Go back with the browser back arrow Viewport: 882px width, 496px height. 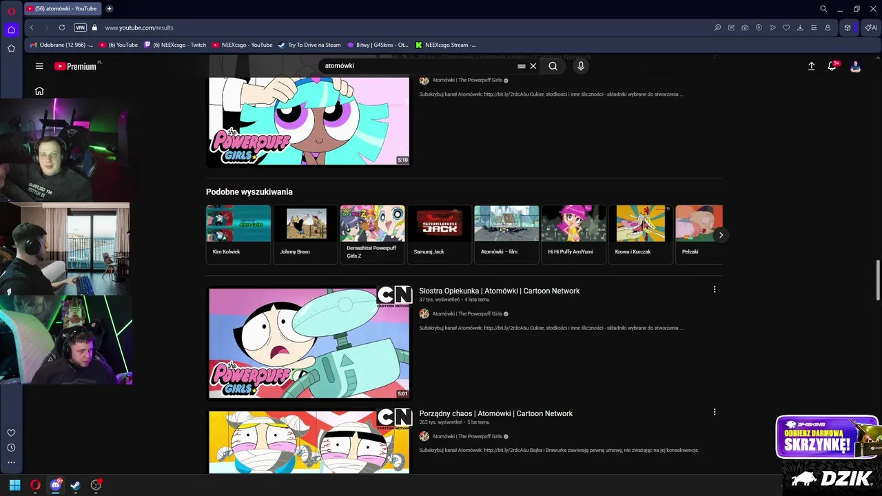pyautogui.click(x=32, y=28)
